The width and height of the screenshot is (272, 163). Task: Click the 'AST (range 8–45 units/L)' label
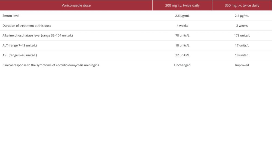(x=20, y=55)
